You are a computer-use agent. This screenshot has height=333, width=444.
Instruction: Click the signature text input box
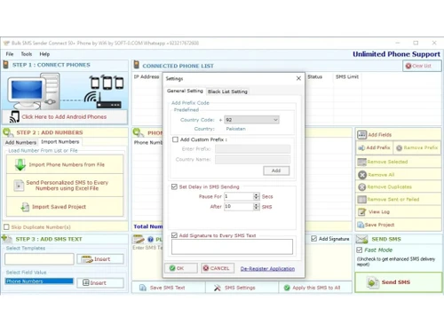pyautogui.click(x=232, y=247)
